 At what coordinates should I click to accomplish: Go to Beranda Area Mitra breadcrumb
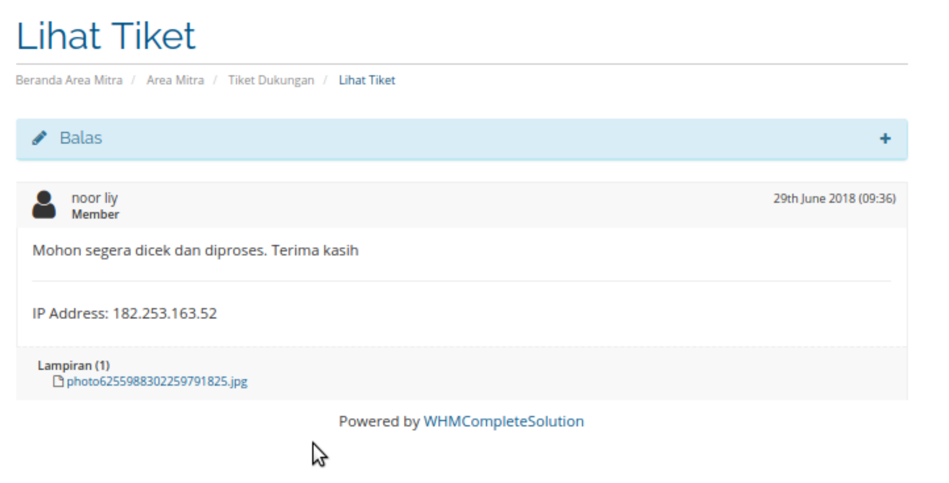69,80
